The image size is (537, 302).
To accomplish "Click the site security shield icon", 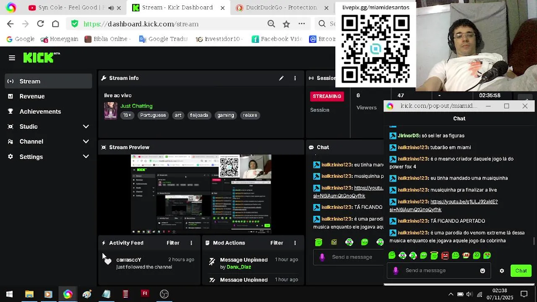I will pos(75,24).
